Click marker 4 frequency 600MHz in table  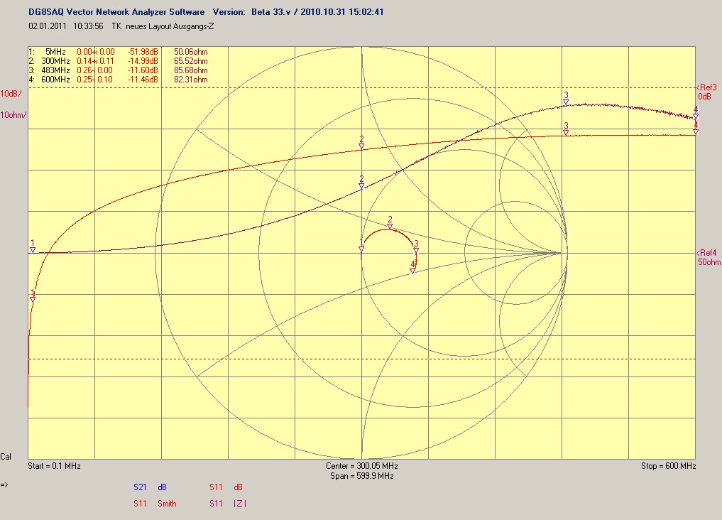[55, 80]
